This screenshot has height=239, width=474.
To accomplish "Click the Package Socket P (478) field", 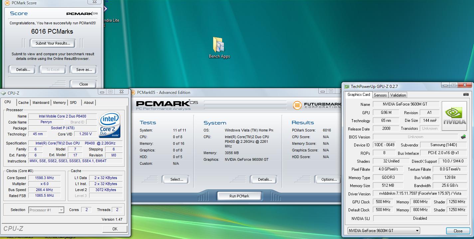I will [x=62, y=128].
